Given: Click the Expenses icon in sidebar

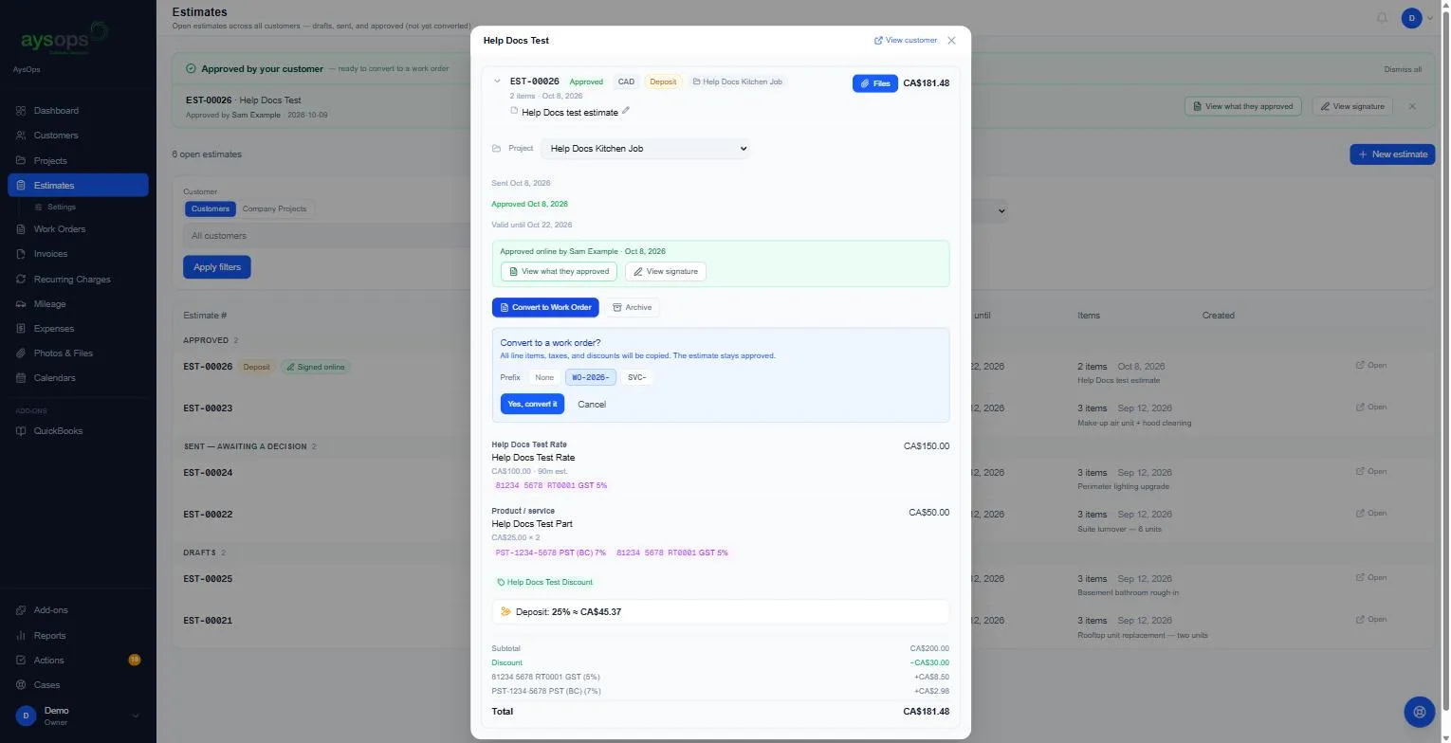Looking at the screenshot, I should (21, 329).
